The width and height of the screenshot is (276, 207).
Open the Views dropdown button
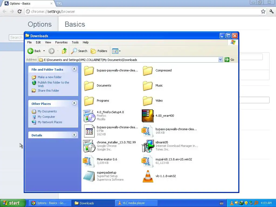(x=116, y=51)
